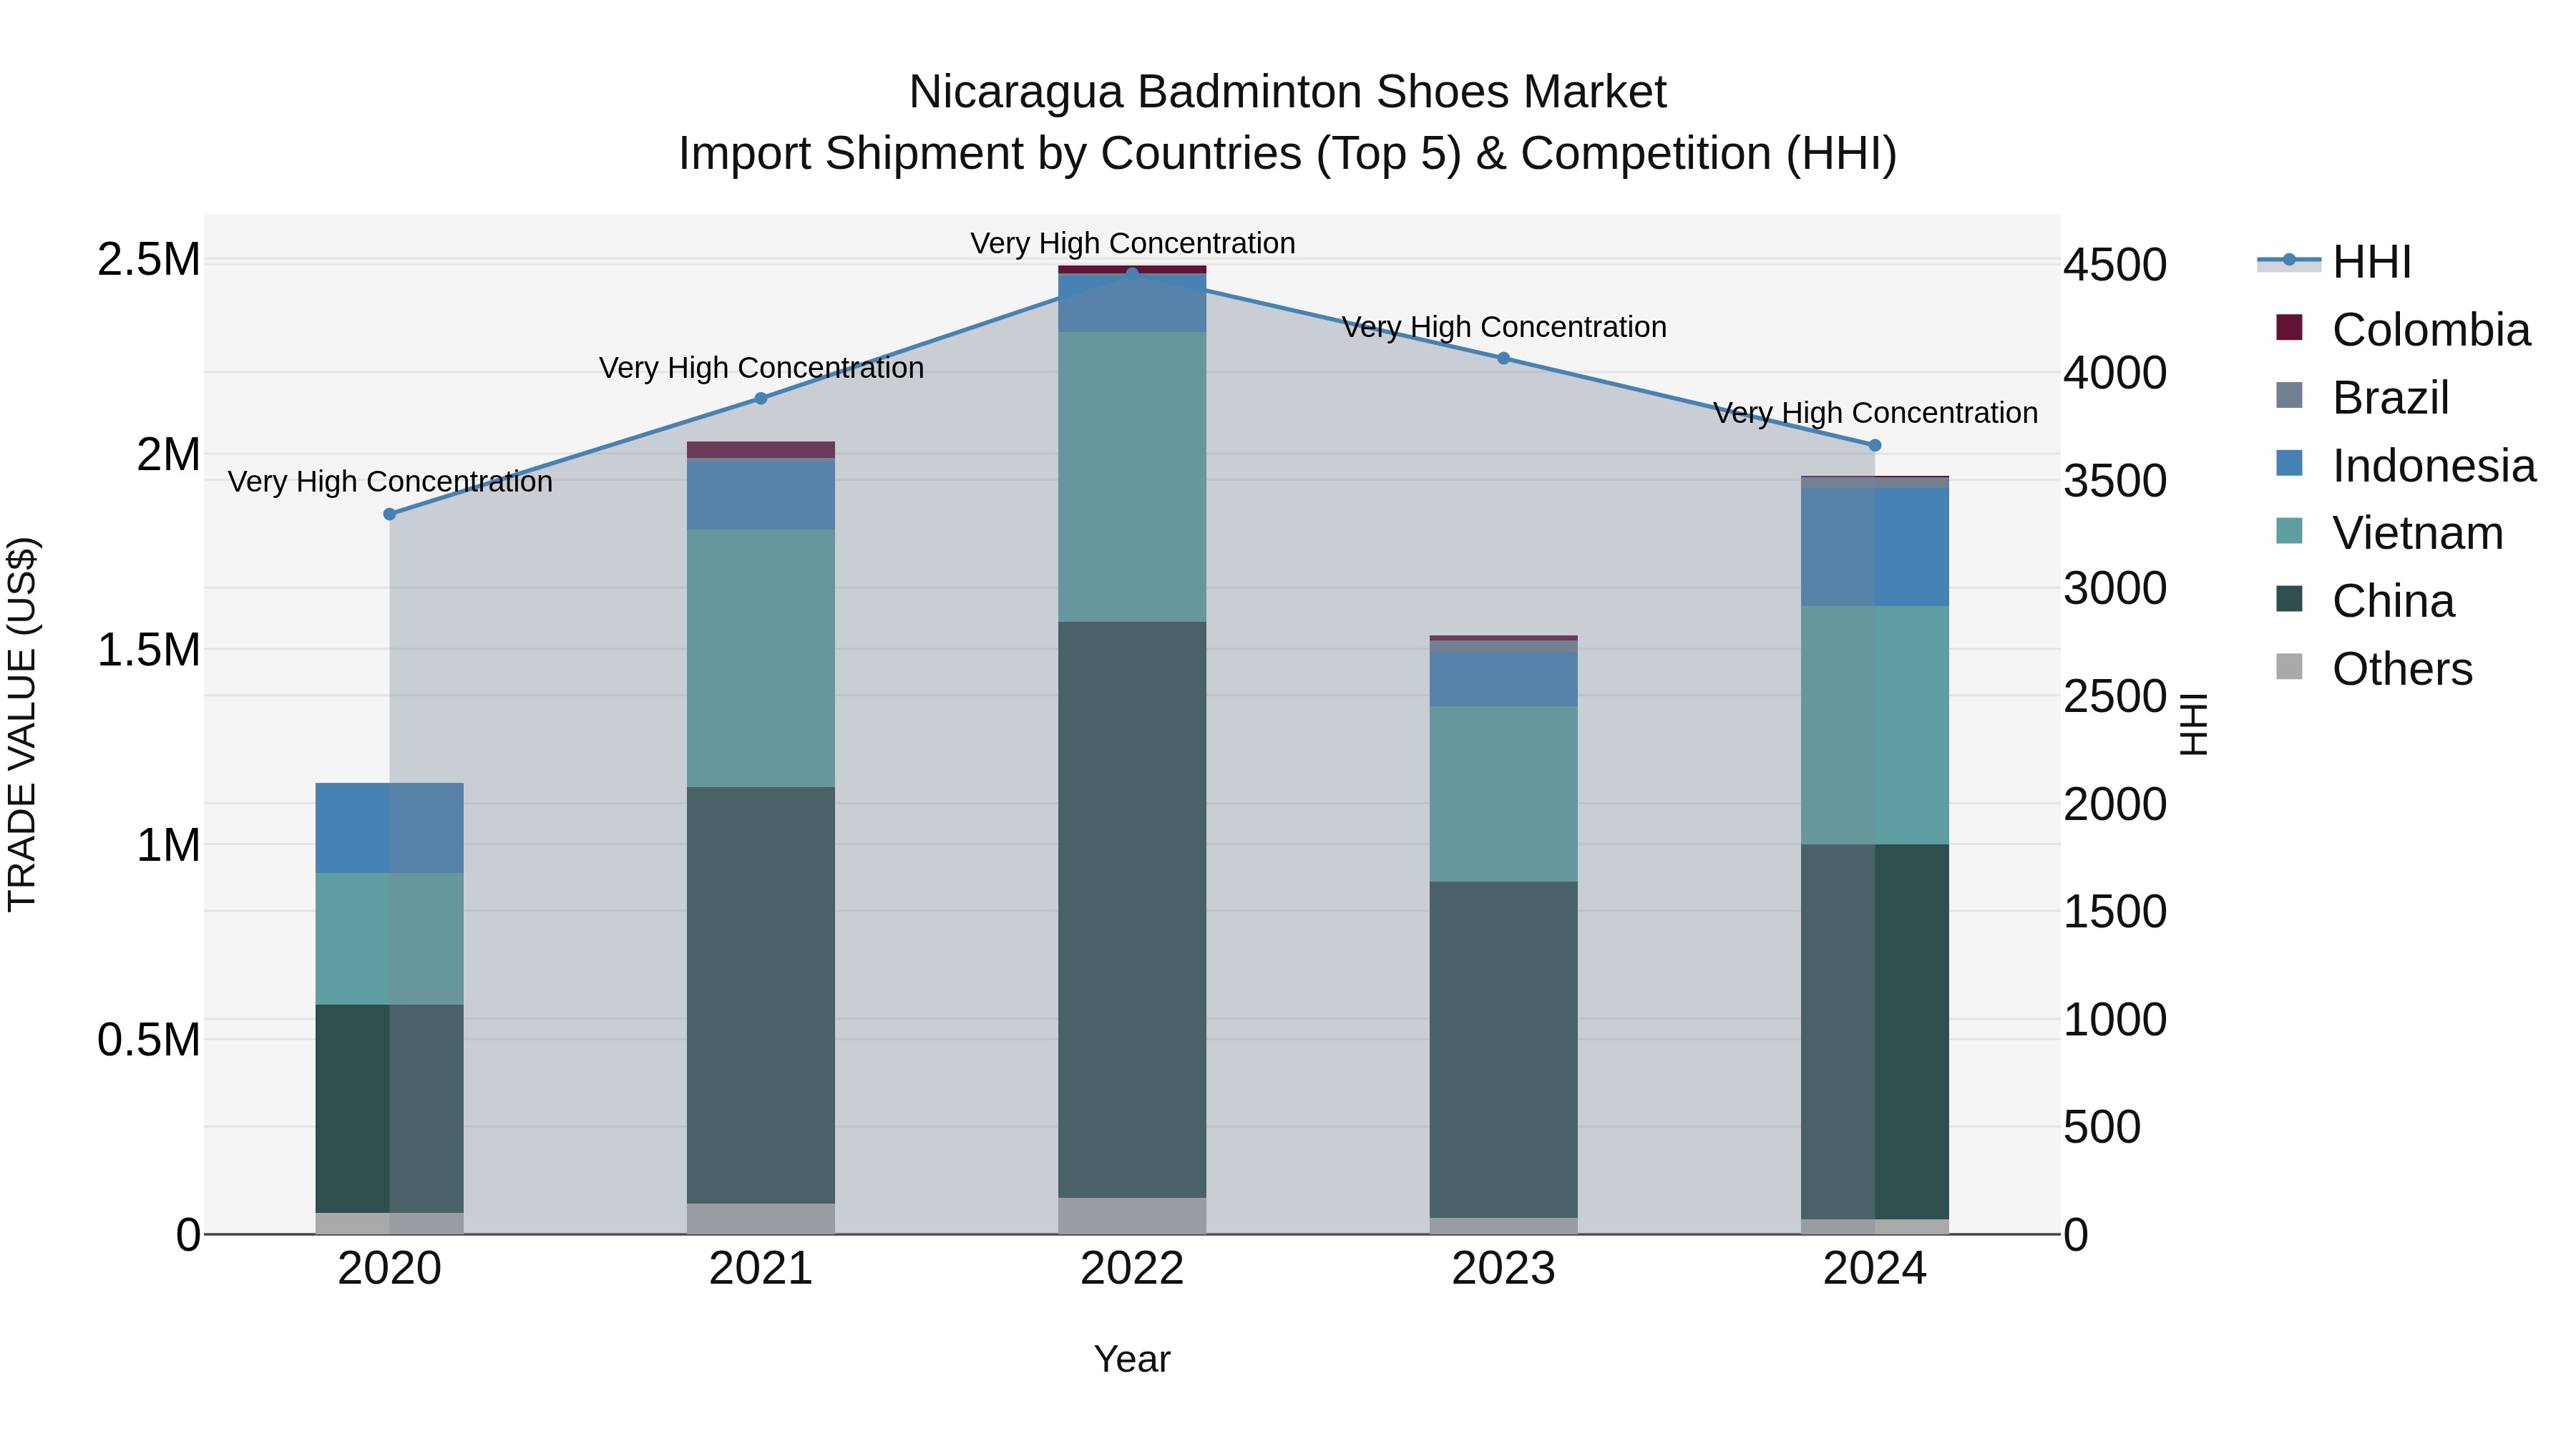Select the Colombia segment of 2021 bar
This screenshot has height=1449, width=2576.
tap(761, 450)
